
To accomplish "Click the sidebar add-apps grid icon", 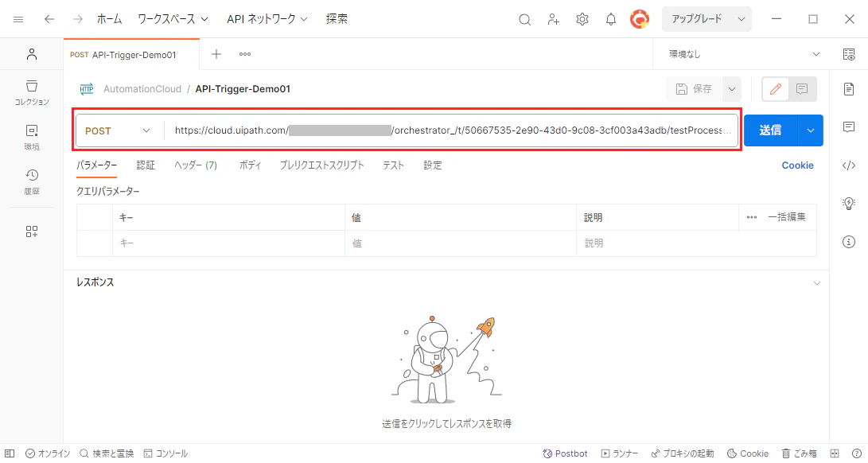I will click(32, 231).
